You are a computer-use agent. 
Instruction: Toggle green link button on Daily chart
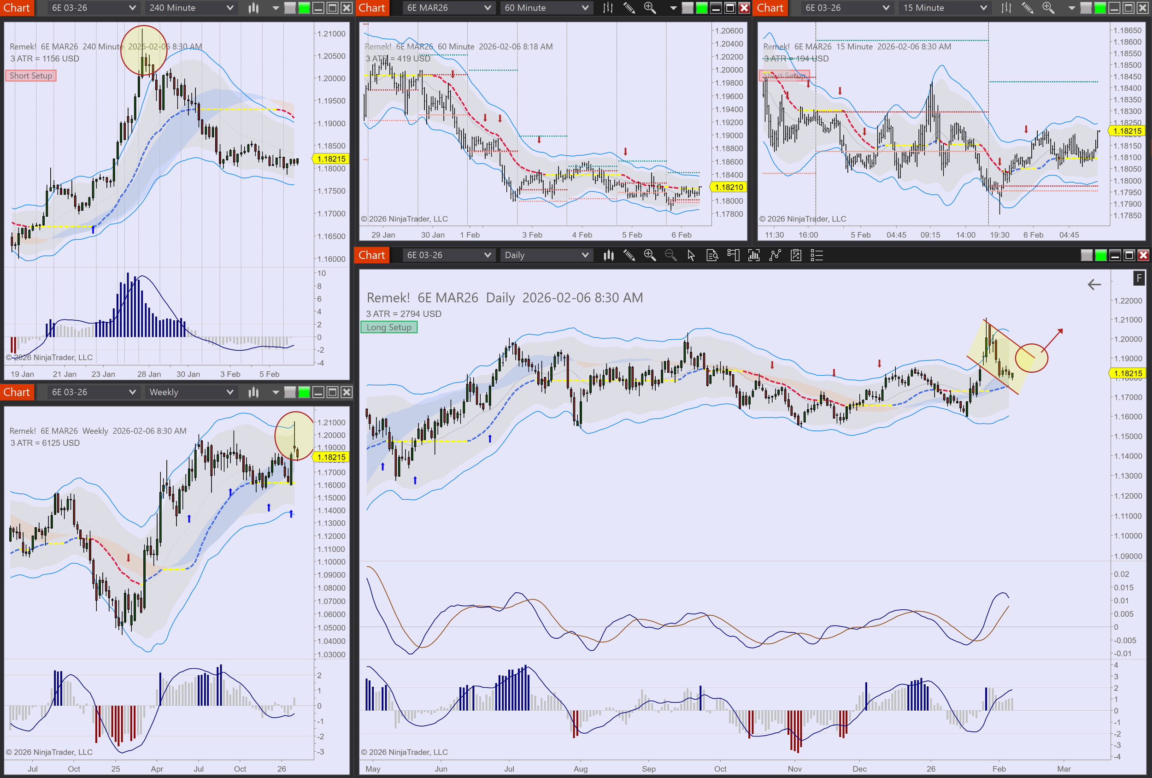pyautogui.click(x=1100, y=255)
